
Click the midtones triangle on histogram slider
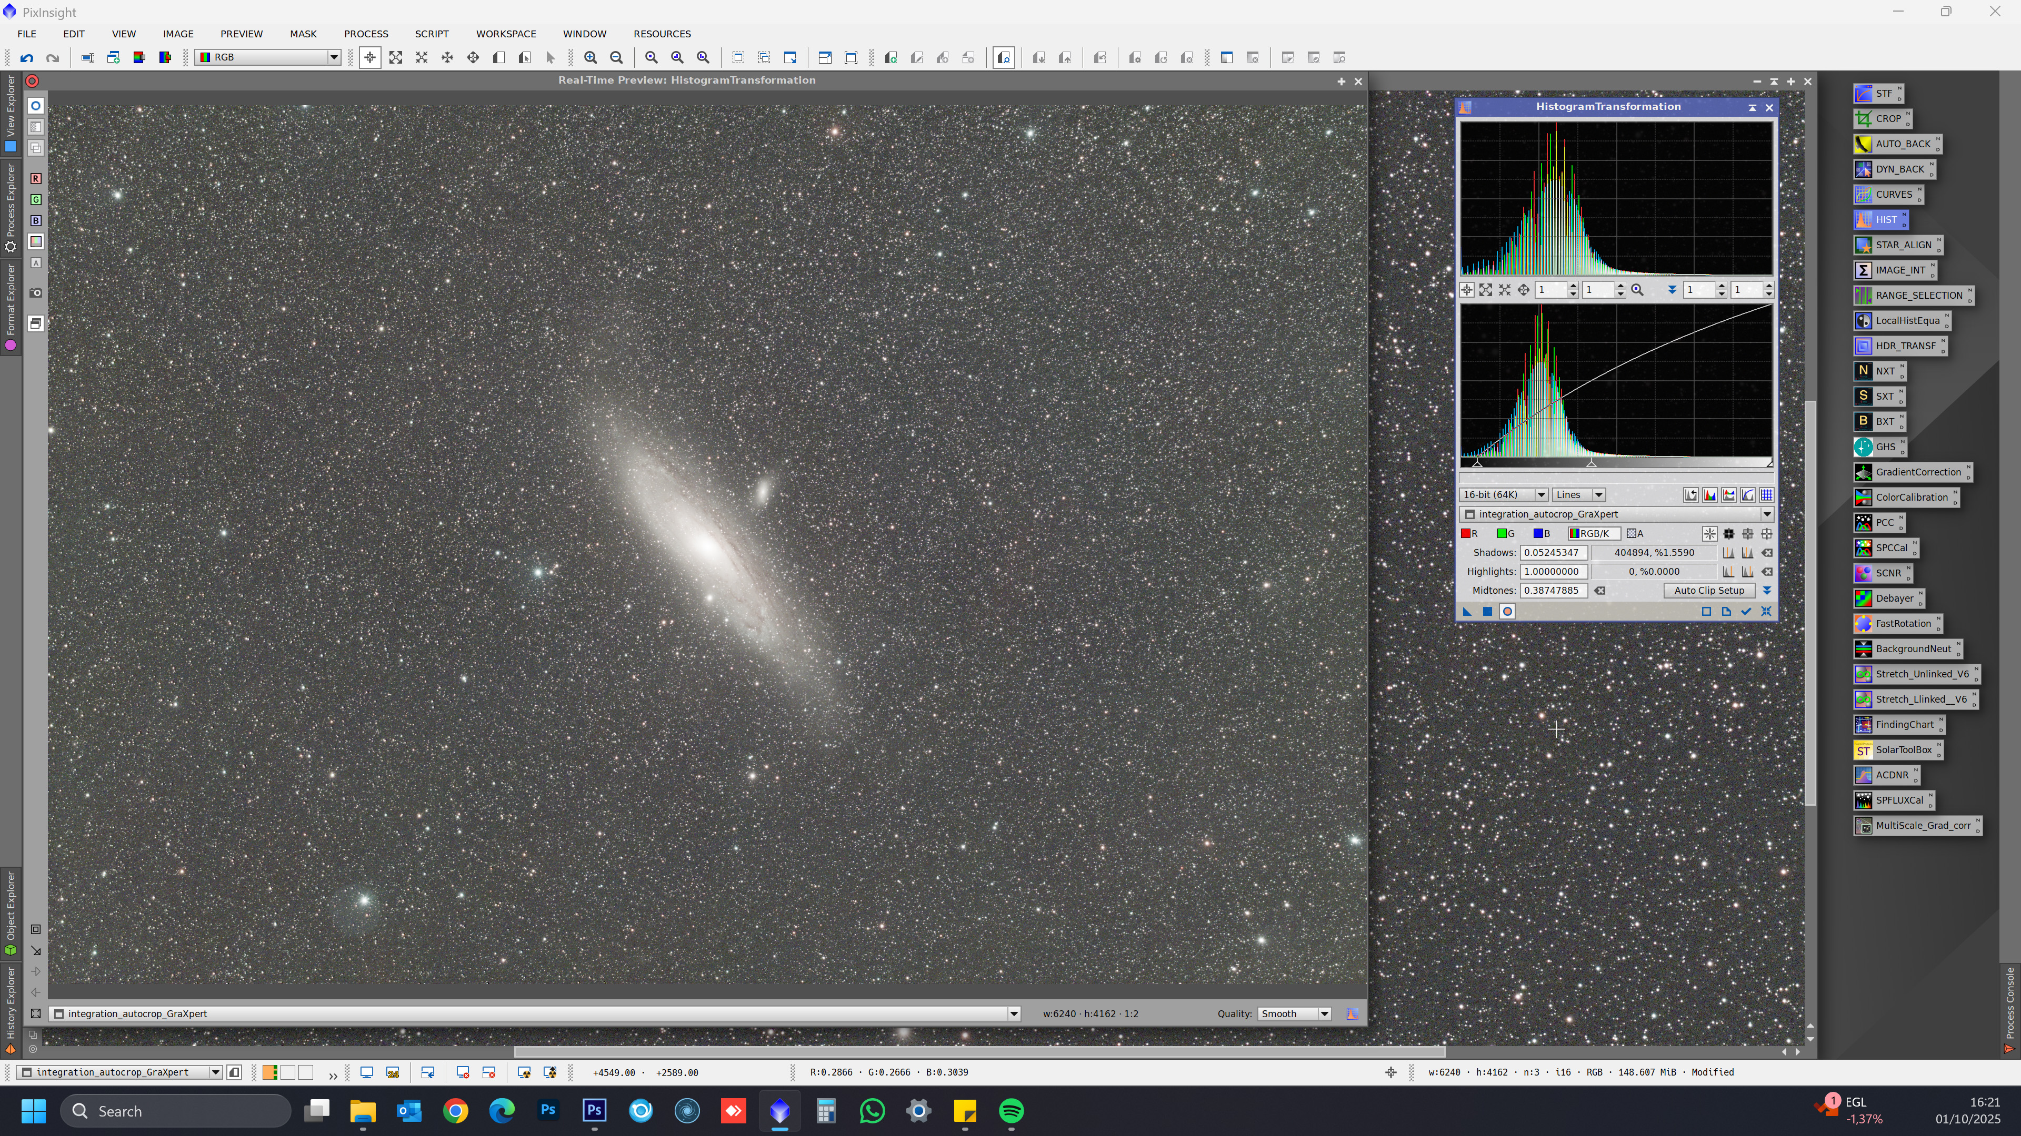click(1591, 464)
